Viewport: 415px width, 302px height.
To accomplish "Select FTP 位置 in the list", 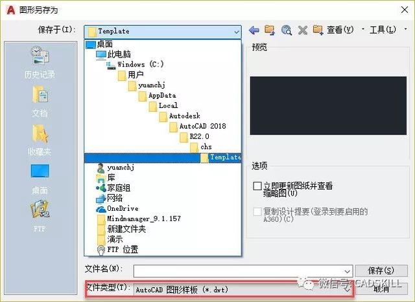I will [117, 250].
